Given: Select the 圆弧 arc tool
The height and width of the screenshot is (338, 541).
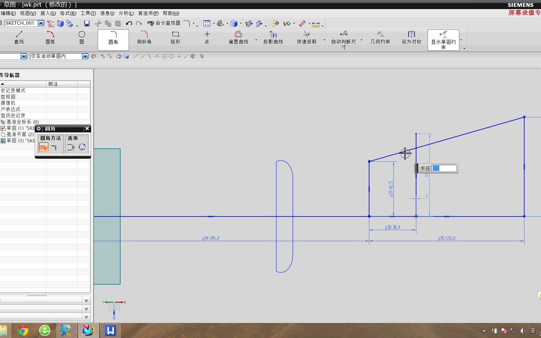Looking at the screenshot, I should (x=50, y=38).
